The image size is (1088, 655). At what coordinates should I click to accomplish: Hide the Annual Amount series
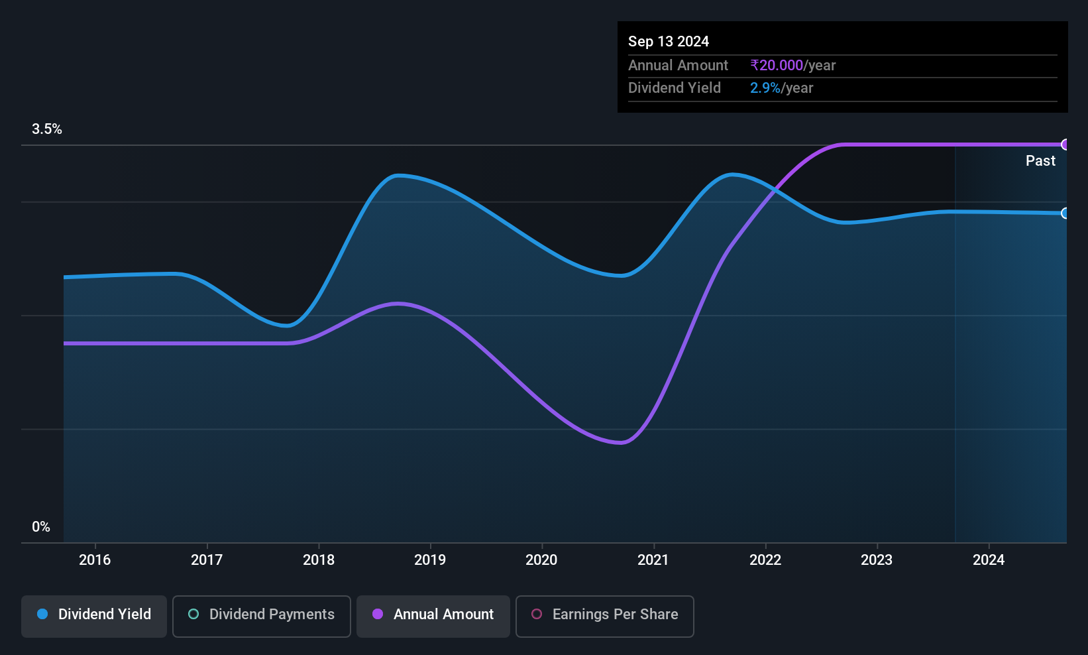click(433, 616)
